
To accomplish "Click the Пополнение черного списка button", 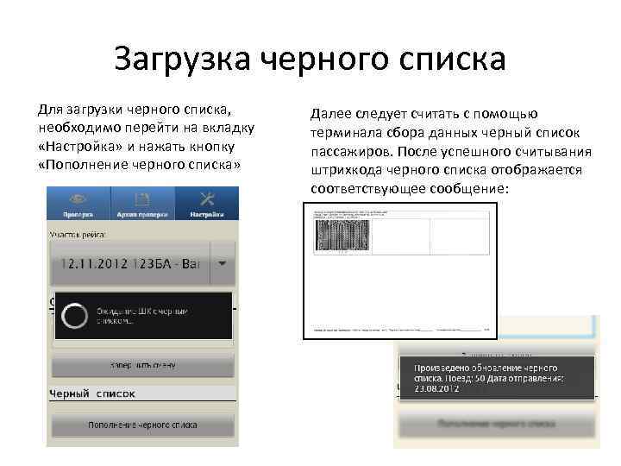I will click(142, 425).
